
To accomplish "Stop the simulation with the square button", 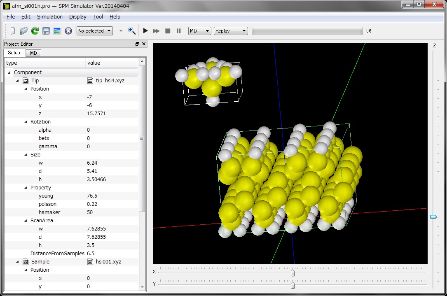I will pos(168,31).
